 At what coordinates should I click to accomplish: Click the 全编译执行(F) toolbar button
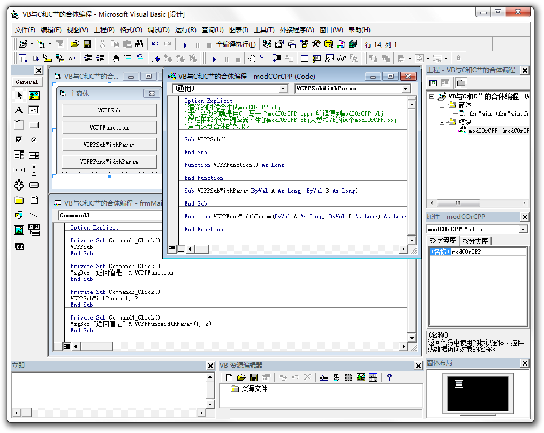236,44
